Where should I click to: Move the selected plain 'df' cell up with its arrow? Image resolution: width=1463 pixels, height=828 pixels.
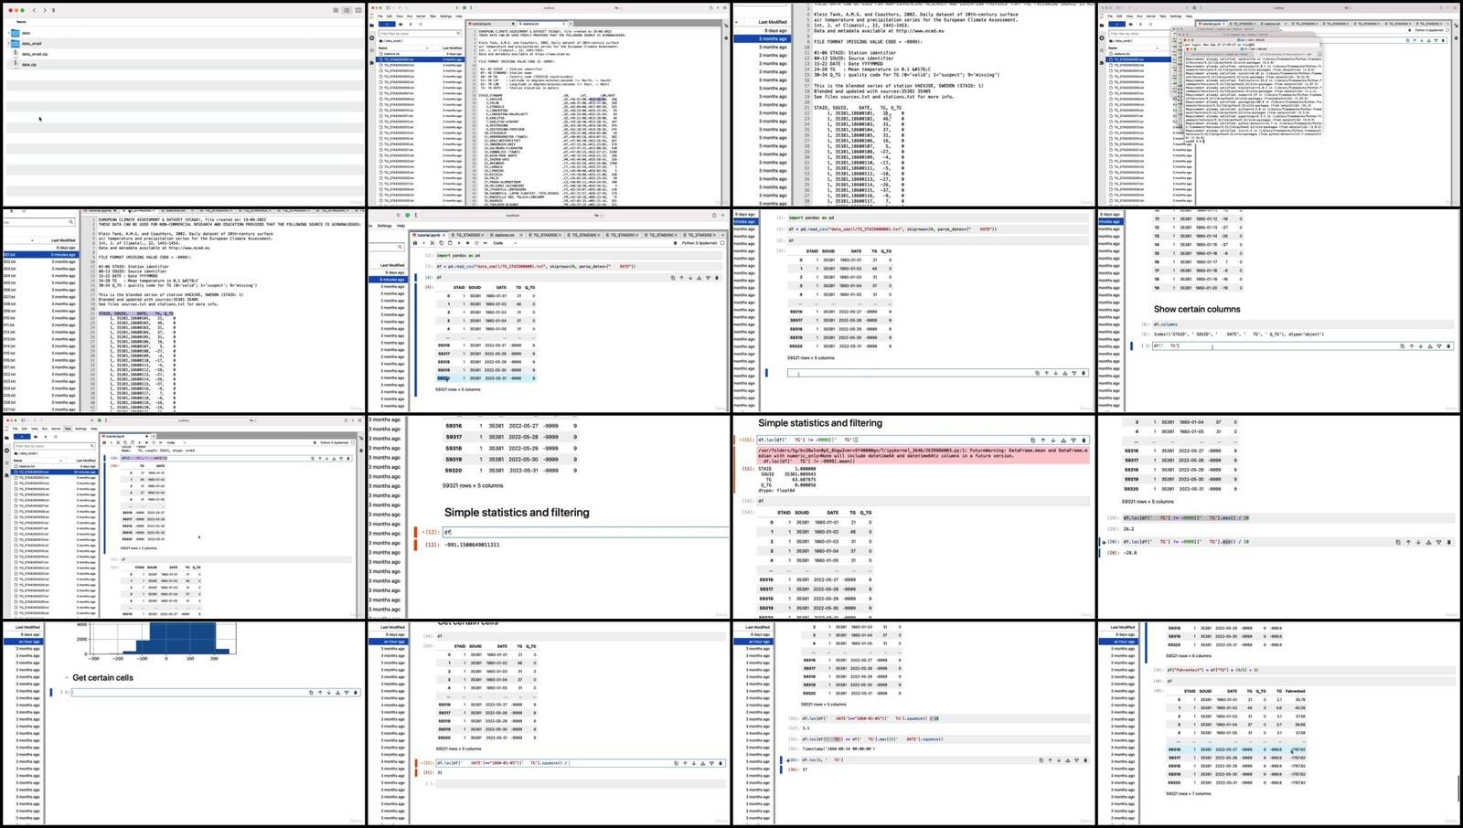681,278
